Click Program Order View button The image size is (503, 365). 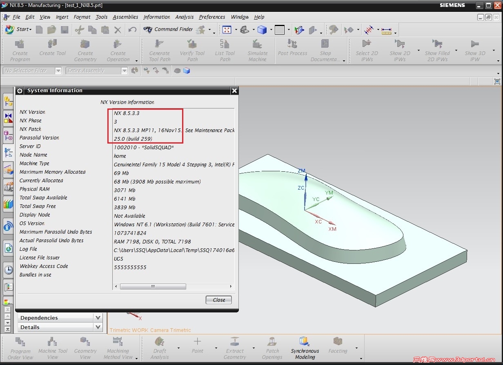[20, 348]
